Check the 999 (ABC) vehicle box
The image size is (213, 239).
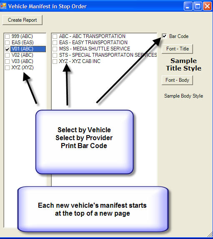point(8,36)
